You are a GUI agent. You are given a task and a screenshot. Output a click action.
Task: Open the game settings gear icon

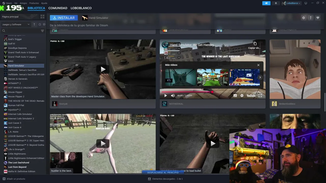(x=303, y=18)
